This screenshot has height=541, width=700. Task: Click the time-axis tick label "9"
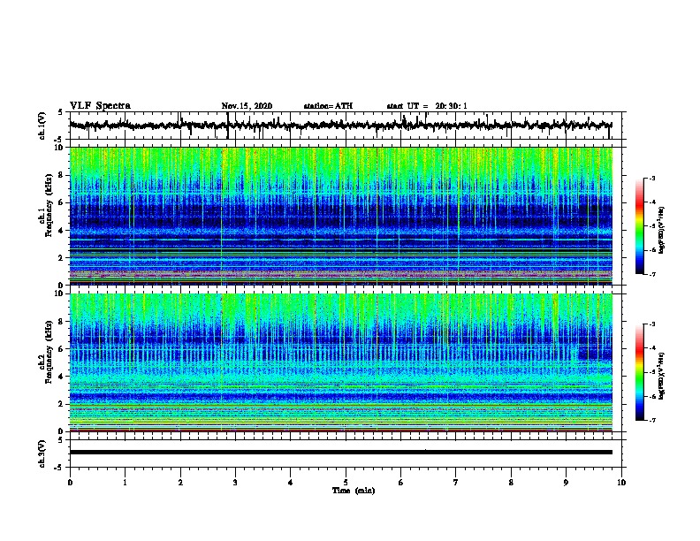(566, 483)
